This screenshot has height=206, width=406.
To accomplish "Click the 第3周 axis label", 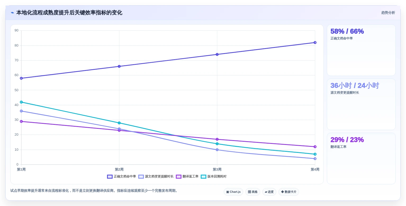I will click(x=217, y=170).
